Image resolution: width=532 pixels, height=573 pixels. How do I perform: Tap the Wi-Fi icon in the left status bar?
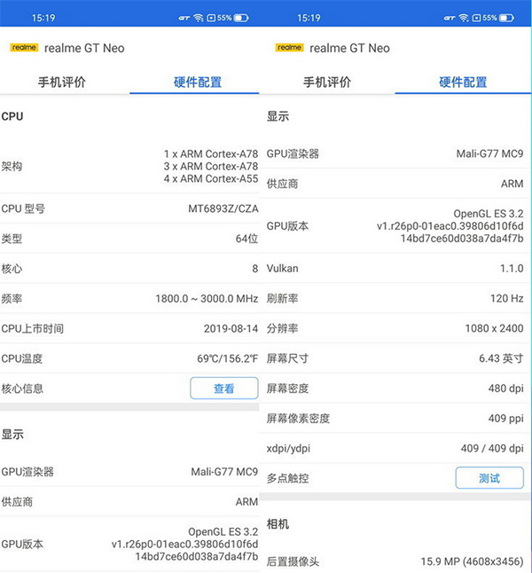click(x=198, y=18)
